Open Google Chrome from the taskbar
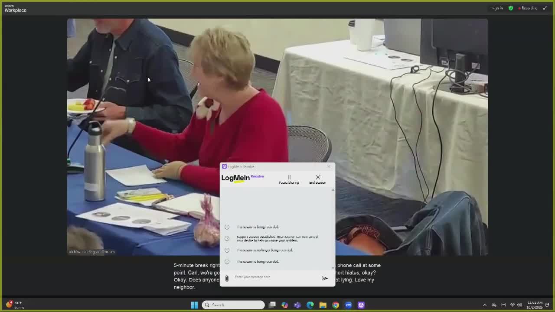This screenshot has height=312, width=555. [336, 305]
